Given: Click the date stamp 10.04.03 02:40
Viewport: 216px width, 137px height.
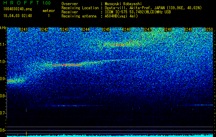Looking at the screenshot, I should (18, 16).
